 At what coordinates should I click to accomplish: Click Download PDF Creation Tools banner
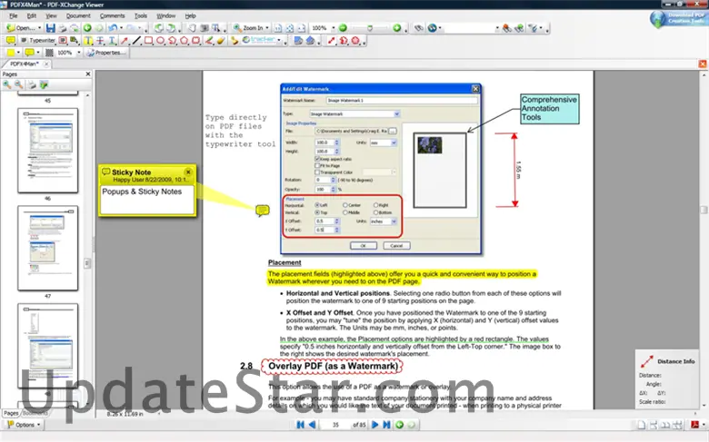pyautogui.click(x=678, y=18)
